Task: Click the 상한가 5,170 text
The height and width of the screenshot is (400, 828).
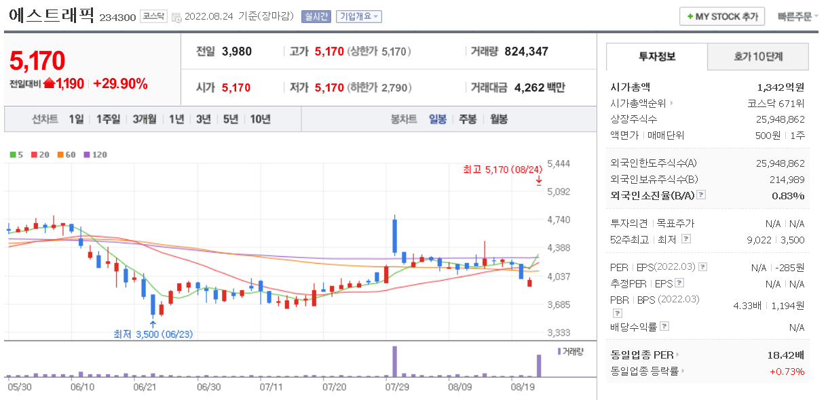Action: point(379,51)
